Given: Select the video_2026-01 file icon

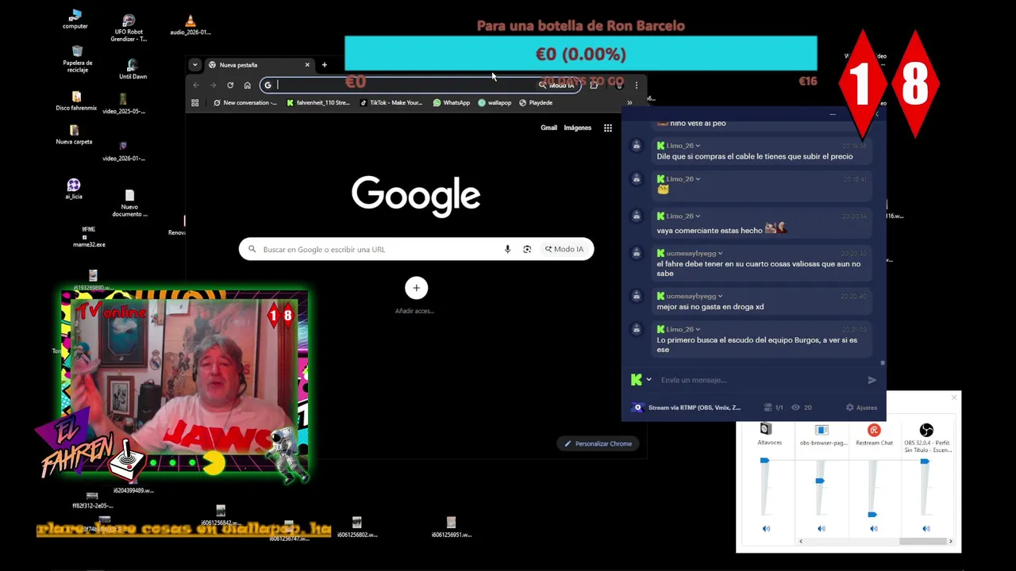Looking at the screenshot, I should (123, 151).
